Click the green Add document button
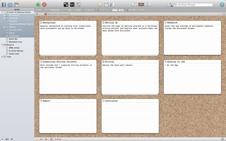Image resolution: width=226 pixels, height=141 pixels. click(x=38, y=4)
